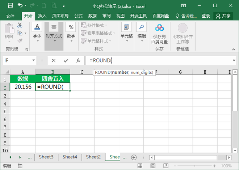Switch to the 视图 tab
Viewport: 239px width, 170px height.
pyautogui.click(x=121, y=16)
